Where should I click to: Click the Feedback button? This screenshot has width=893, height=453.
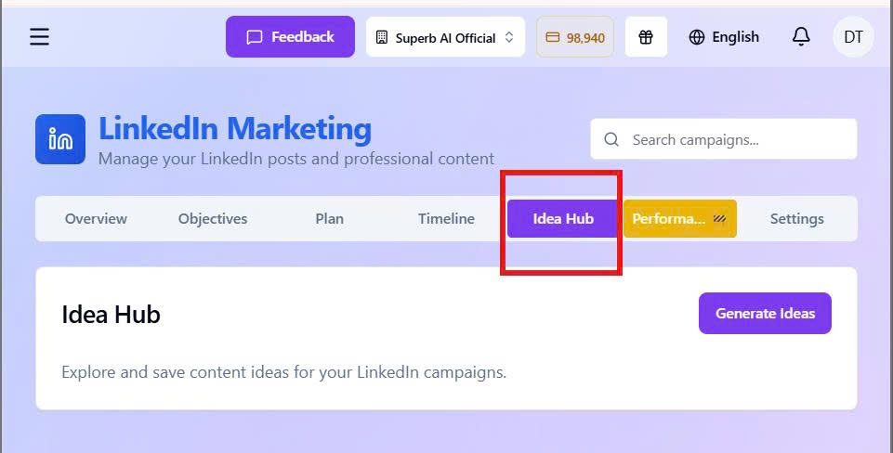tap(290, 37)
